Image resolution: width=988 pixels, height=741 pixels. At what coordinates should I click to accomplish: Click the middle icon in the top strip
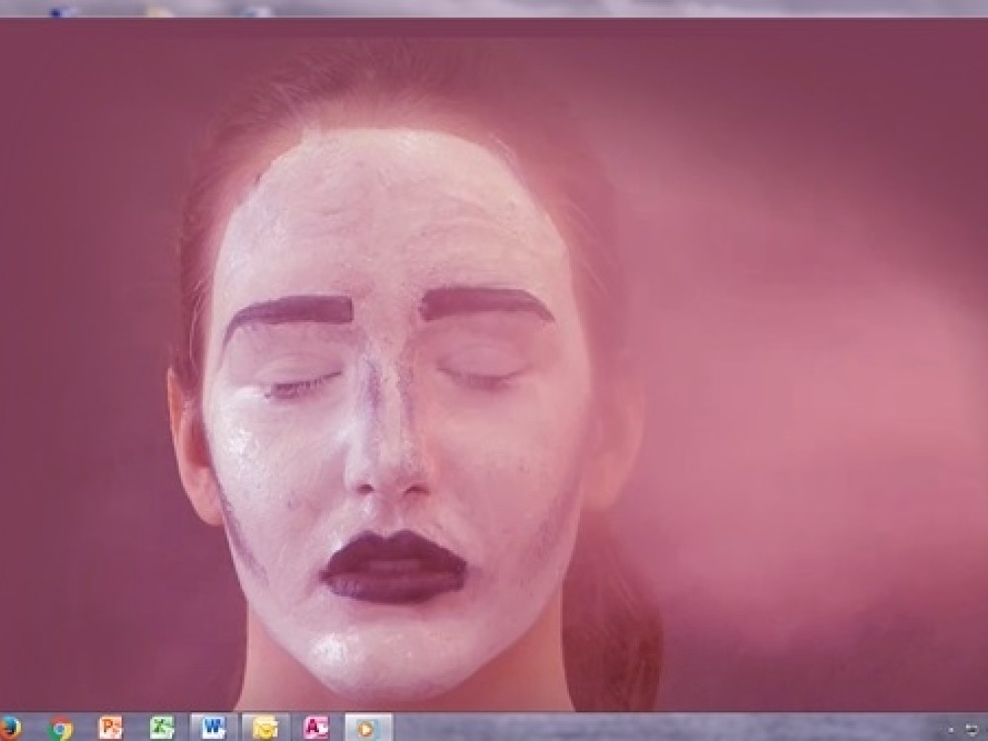click(158, 10)
